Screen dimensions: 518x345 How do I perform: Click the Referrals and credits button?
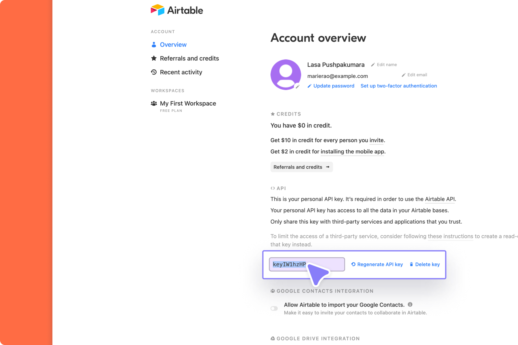[x=301, y=167]
